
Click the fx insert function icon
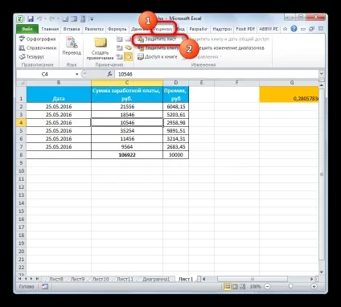(x=109, y=74)
